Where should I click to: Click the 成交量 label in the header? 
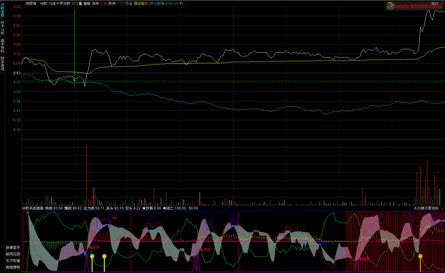coord(77,4)
